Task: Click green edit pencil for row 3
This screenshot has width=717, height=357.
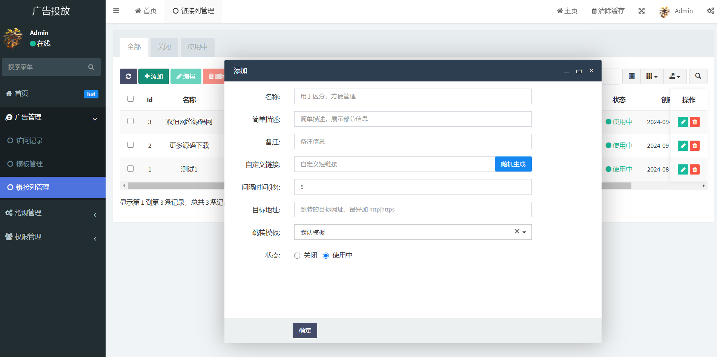Action: (x=683, y=122)
